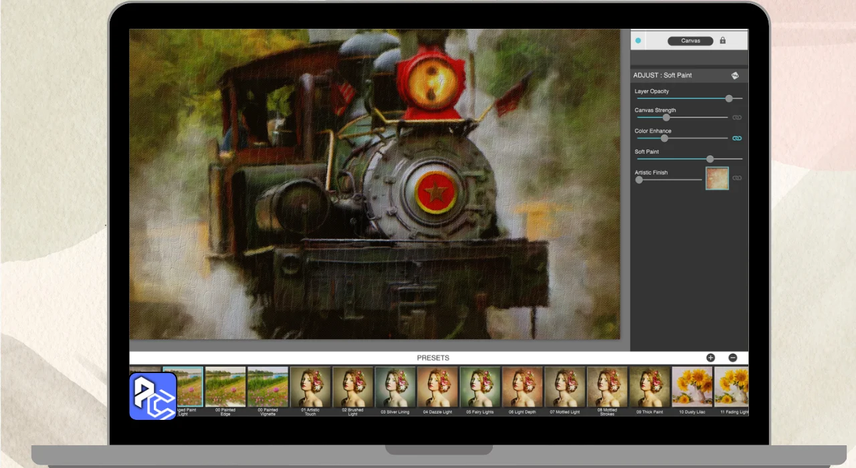Click the minus icon to remove preset
The image size is (856, 468).
733,358
